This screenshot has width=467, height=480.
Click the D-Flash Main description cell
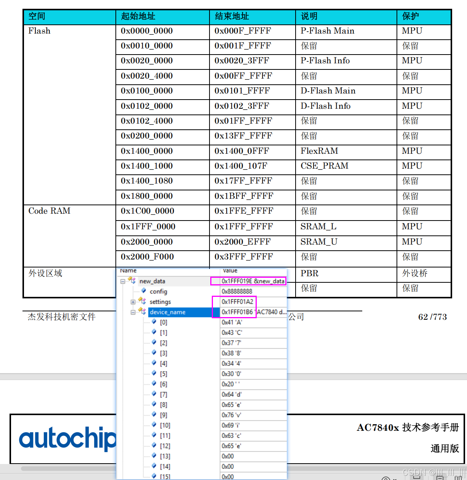tap(346, 91)
